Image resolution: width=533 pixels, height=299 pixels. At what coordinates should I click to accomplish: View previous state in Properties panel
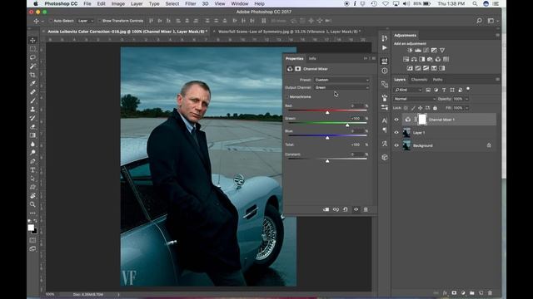[336, 209]
